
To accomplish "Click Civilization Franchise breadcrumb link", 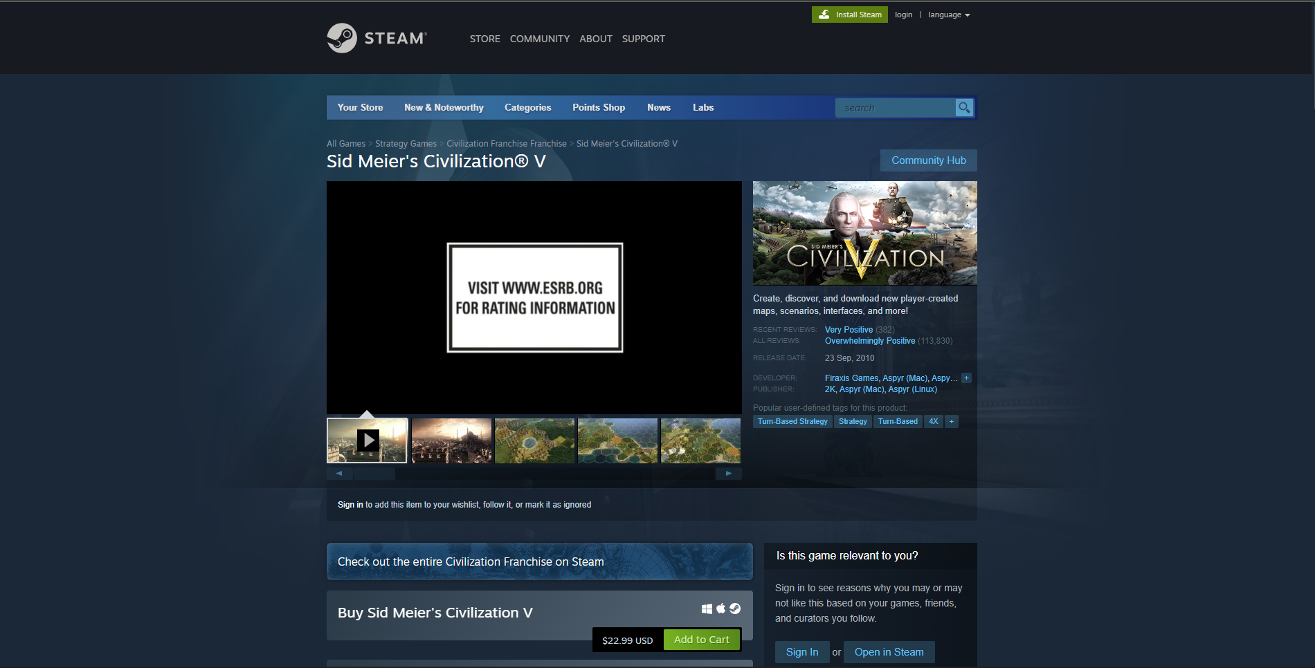I will tap(507, 144).
